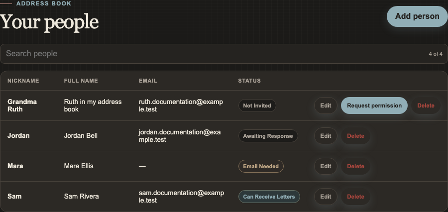Click full name Ruth in my address book
This screenshot has height=212, width=448.
click(x=93, y=106)
